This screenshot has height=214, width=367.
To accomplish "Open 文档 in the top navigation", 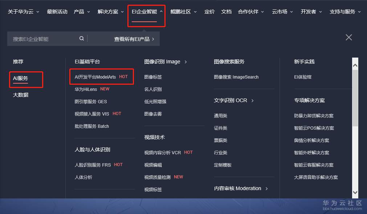I will click(x=226, y=12).
